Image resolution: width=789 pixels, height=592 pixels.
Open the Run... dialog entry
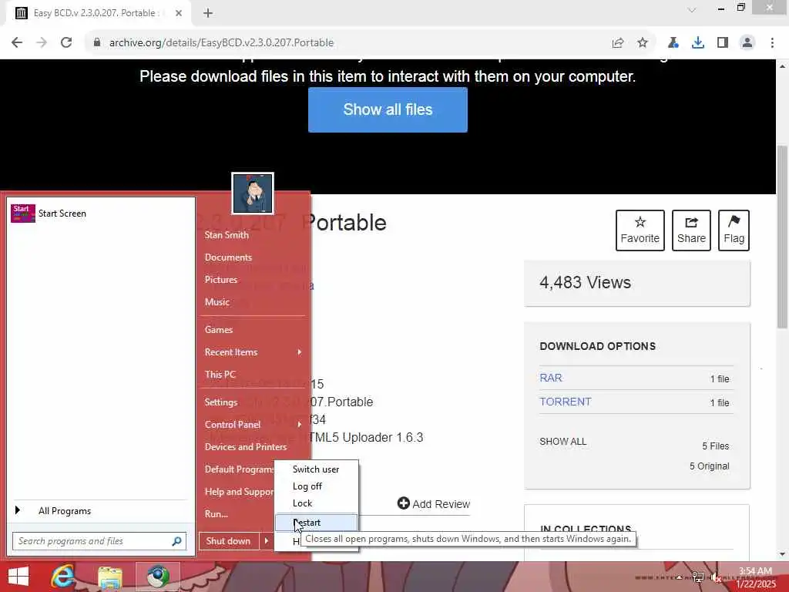(217, 513)
